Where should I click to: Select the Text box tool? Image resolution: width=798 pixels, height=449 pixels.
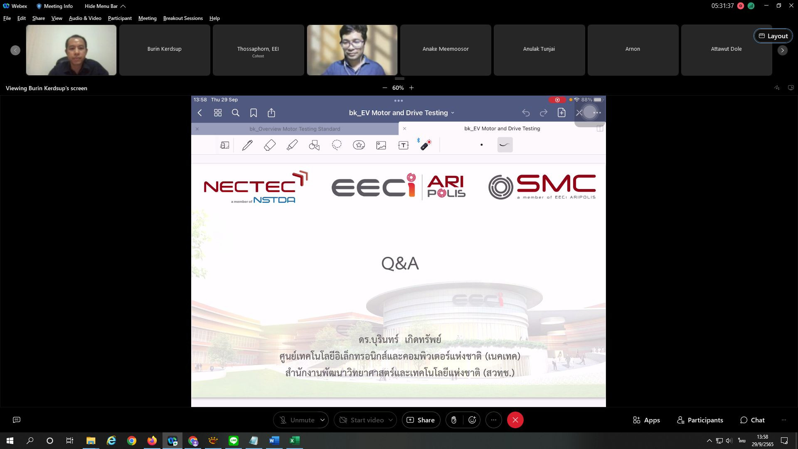click(404, 145)
